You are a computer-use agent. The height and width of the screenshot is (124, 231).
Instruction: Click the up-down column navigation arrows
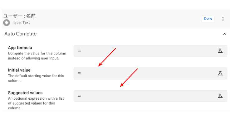[x=223, y=19]
